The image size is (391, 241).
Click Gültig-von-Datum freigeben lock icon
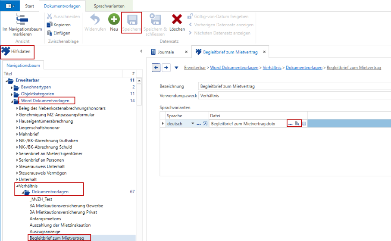pos(190,16)
